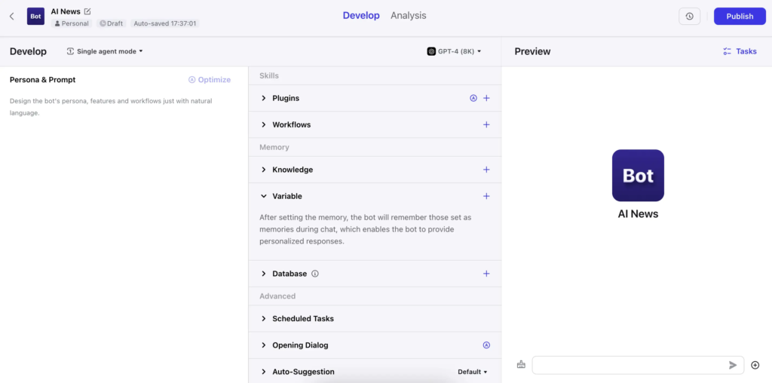The image size is (772, 383).
Task: Add a plugin with plus icon
Action: click(486, 98)
